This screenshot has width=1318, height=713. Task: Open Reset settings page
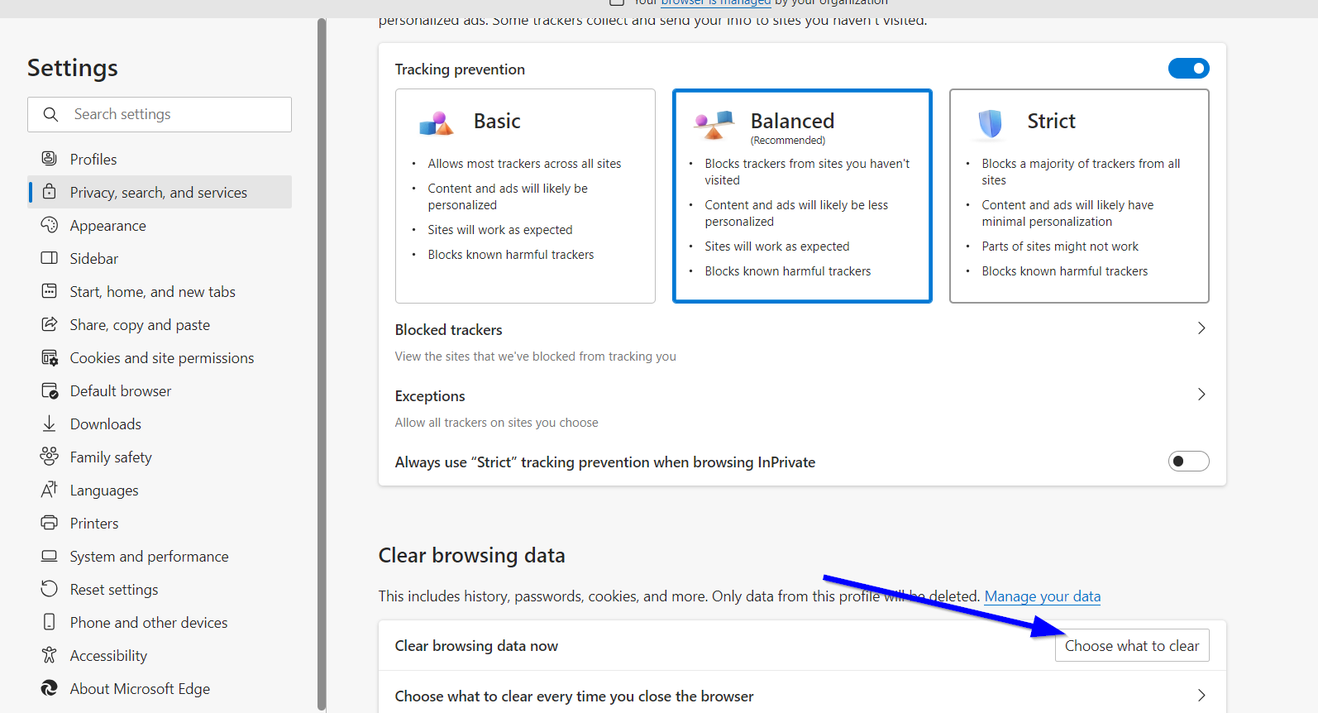point(160,589)
